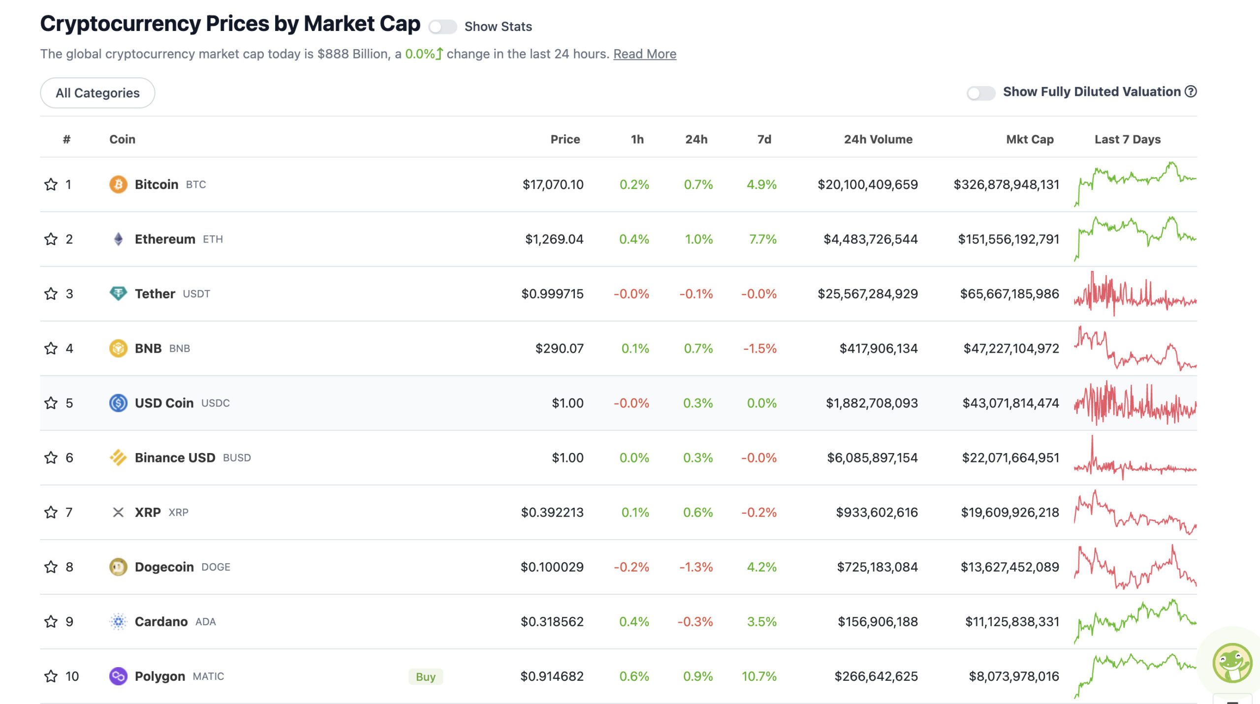The image size is (1260, 704).
Task: Star the XRP row
Action: point(51,512)
